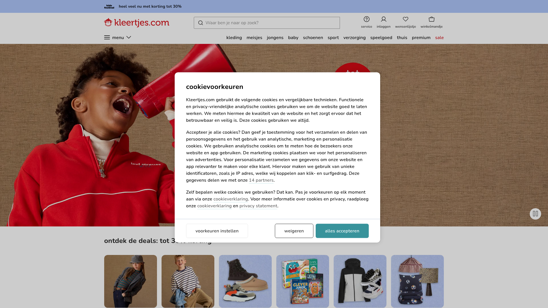
Task: Click 'voorkeuren instellen' button
Action: [x=217, y=231]
